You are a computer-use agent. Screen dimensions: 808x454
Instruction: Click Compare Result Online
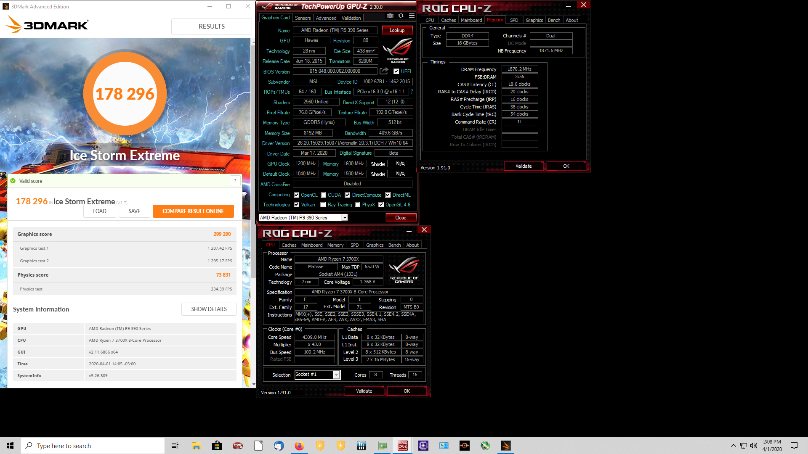(193, 211)
